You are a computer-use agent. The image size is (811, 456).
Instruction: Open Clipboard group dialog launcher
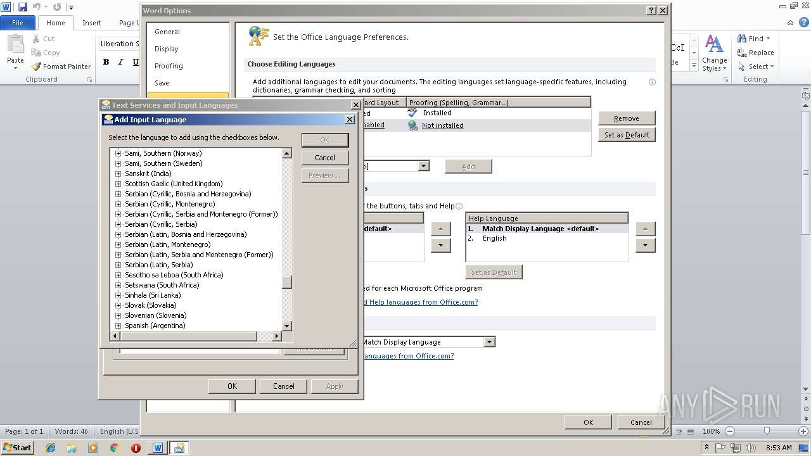pos(89,80)
